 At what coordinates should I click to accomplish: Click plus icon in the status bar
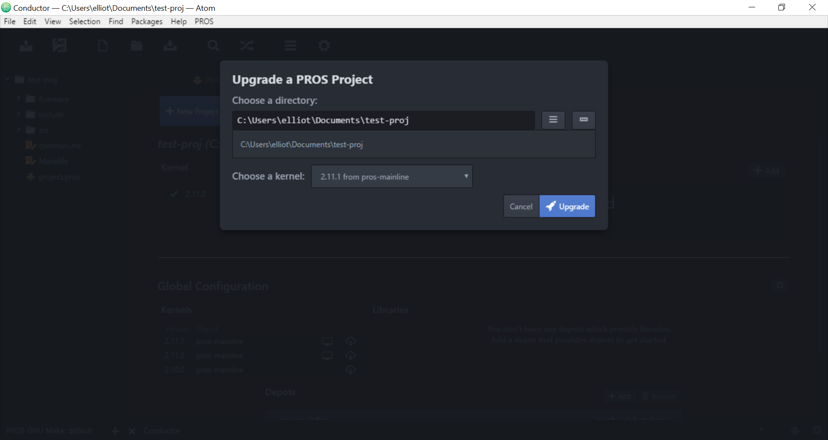[115, 431]
